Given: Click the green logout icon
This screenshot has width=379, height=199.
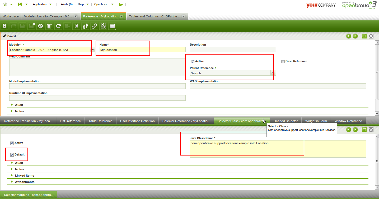Looking at the screenshot, I should pyautogui.click(x=121, y=4).
